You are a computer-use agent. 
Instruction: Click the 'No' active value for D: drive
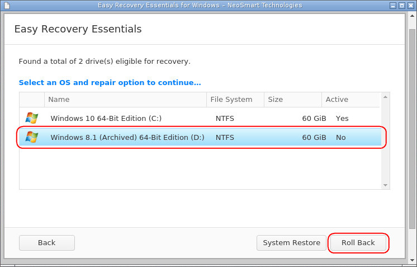coord(340,138)
